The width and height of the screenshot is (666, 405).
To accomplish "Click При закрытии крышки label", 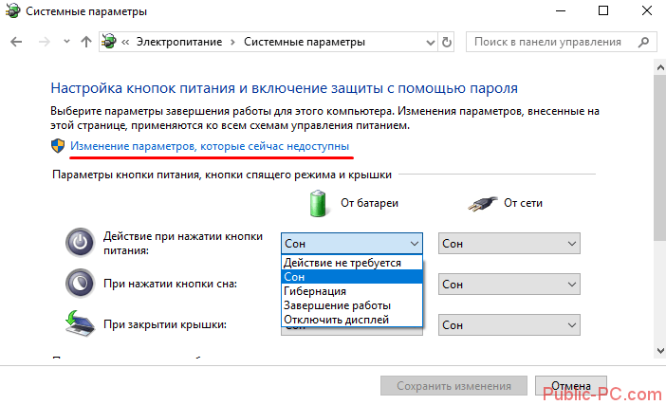I will (x=165, y=324).
